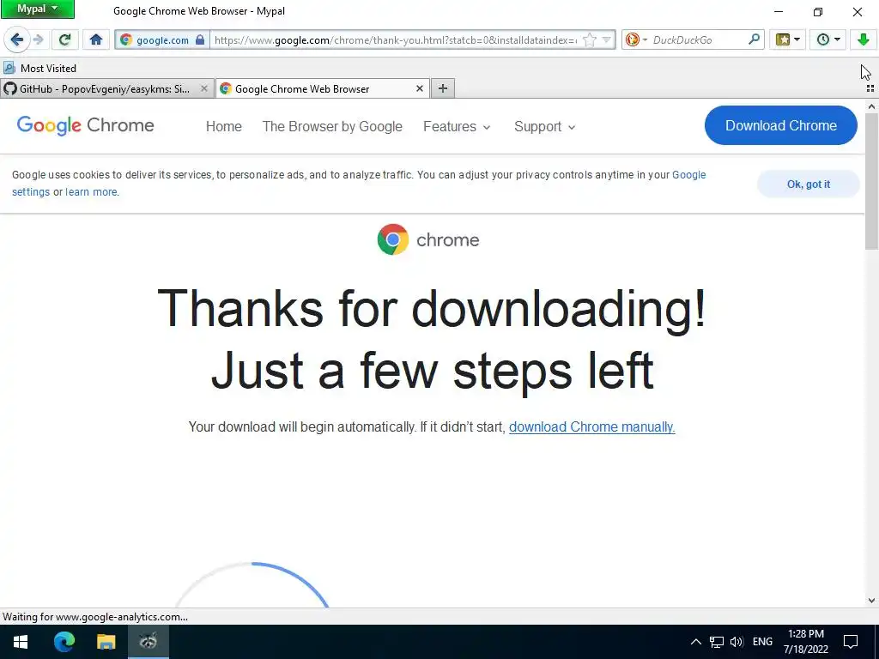Follow the learn more link
The height and width of the screenshot is (659, 879).
click(x=91, y=191)
